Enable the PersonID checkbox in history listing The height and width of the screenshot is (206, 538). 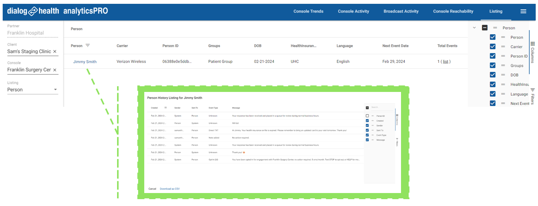pos(367,116)
